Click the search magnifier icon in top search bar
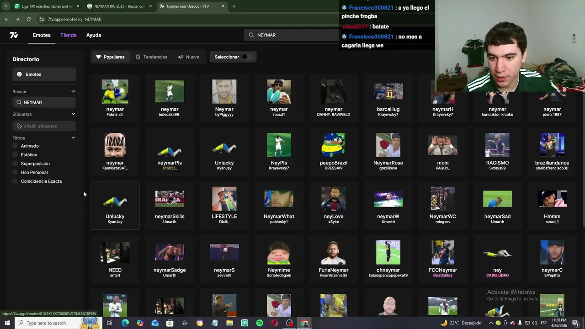The width and height of the screenshot is (585, 329). tap(251, 35)
